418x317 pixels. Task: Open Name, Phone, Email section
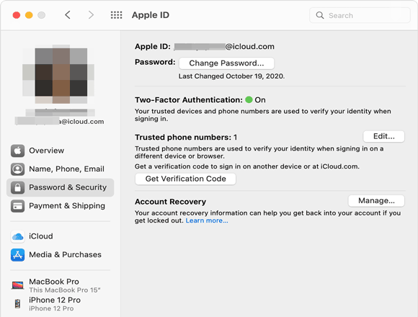(x=60, y=169)
